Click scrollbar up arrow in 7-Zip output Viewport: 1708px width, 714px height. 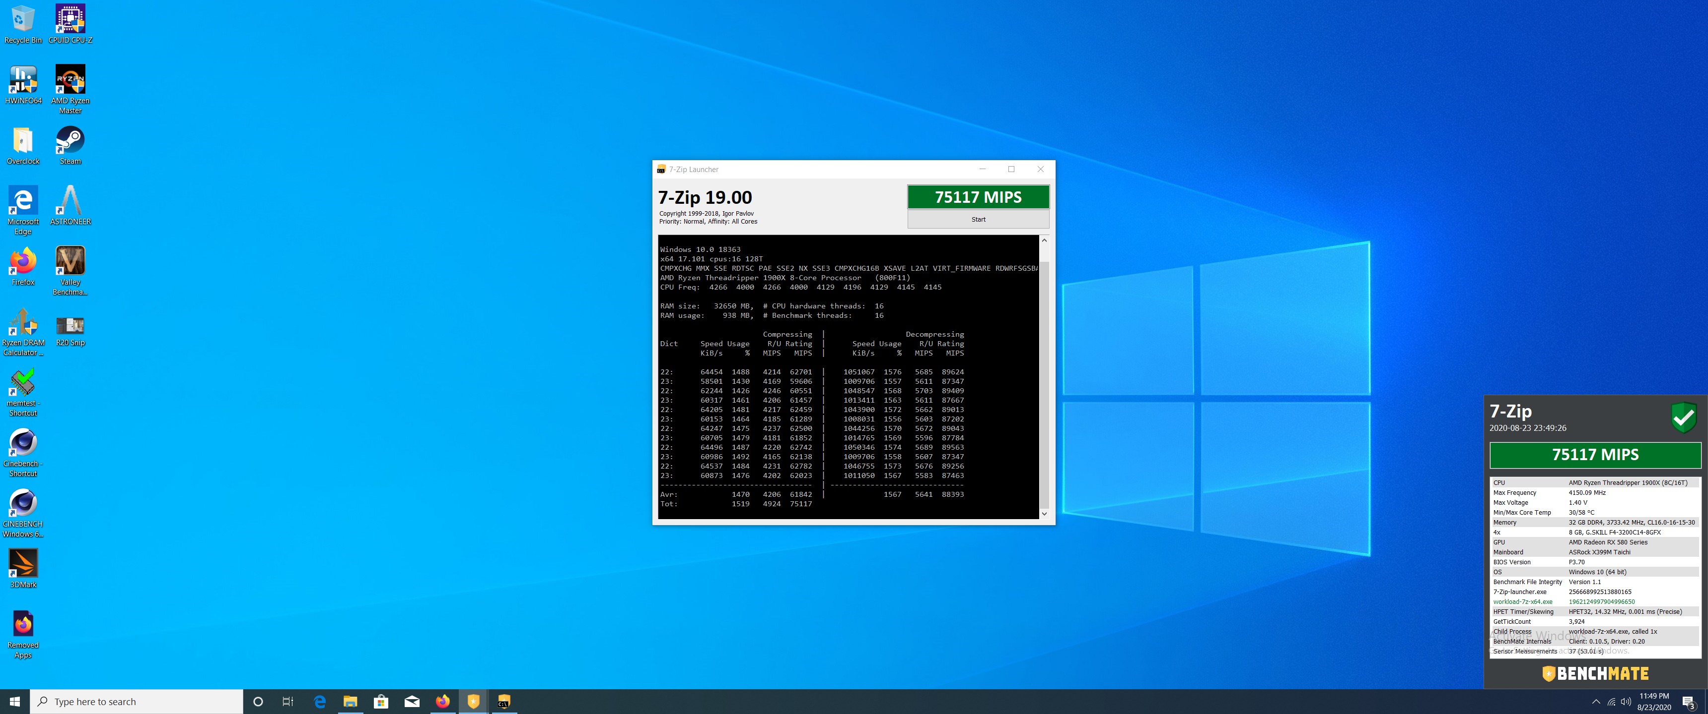(x=1044, y=240)
